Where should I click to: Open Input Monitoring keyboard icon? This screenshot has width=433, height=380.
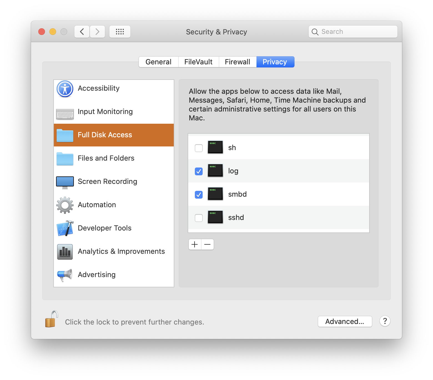click(65, 114)
